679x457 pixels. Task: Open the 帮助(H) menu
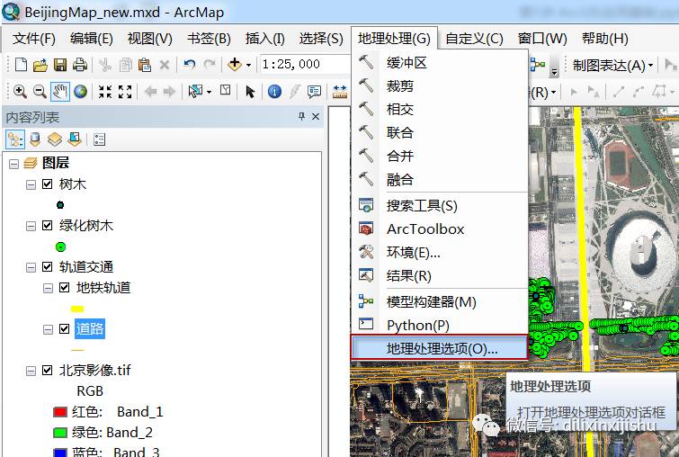point(605,39)
